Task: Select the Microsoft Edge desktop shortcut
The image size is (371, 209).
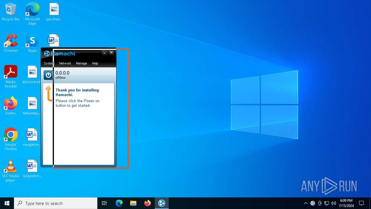Action: click(x=32, y=14)
